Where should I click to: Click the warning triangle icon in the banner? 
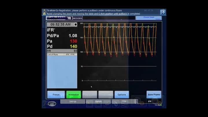point(44,14)
